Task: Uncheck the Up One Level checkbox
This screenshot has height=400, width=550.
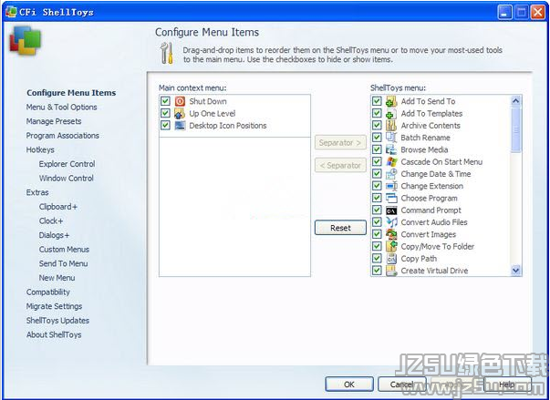Action: pyautogui.click(x=165, y=113)
